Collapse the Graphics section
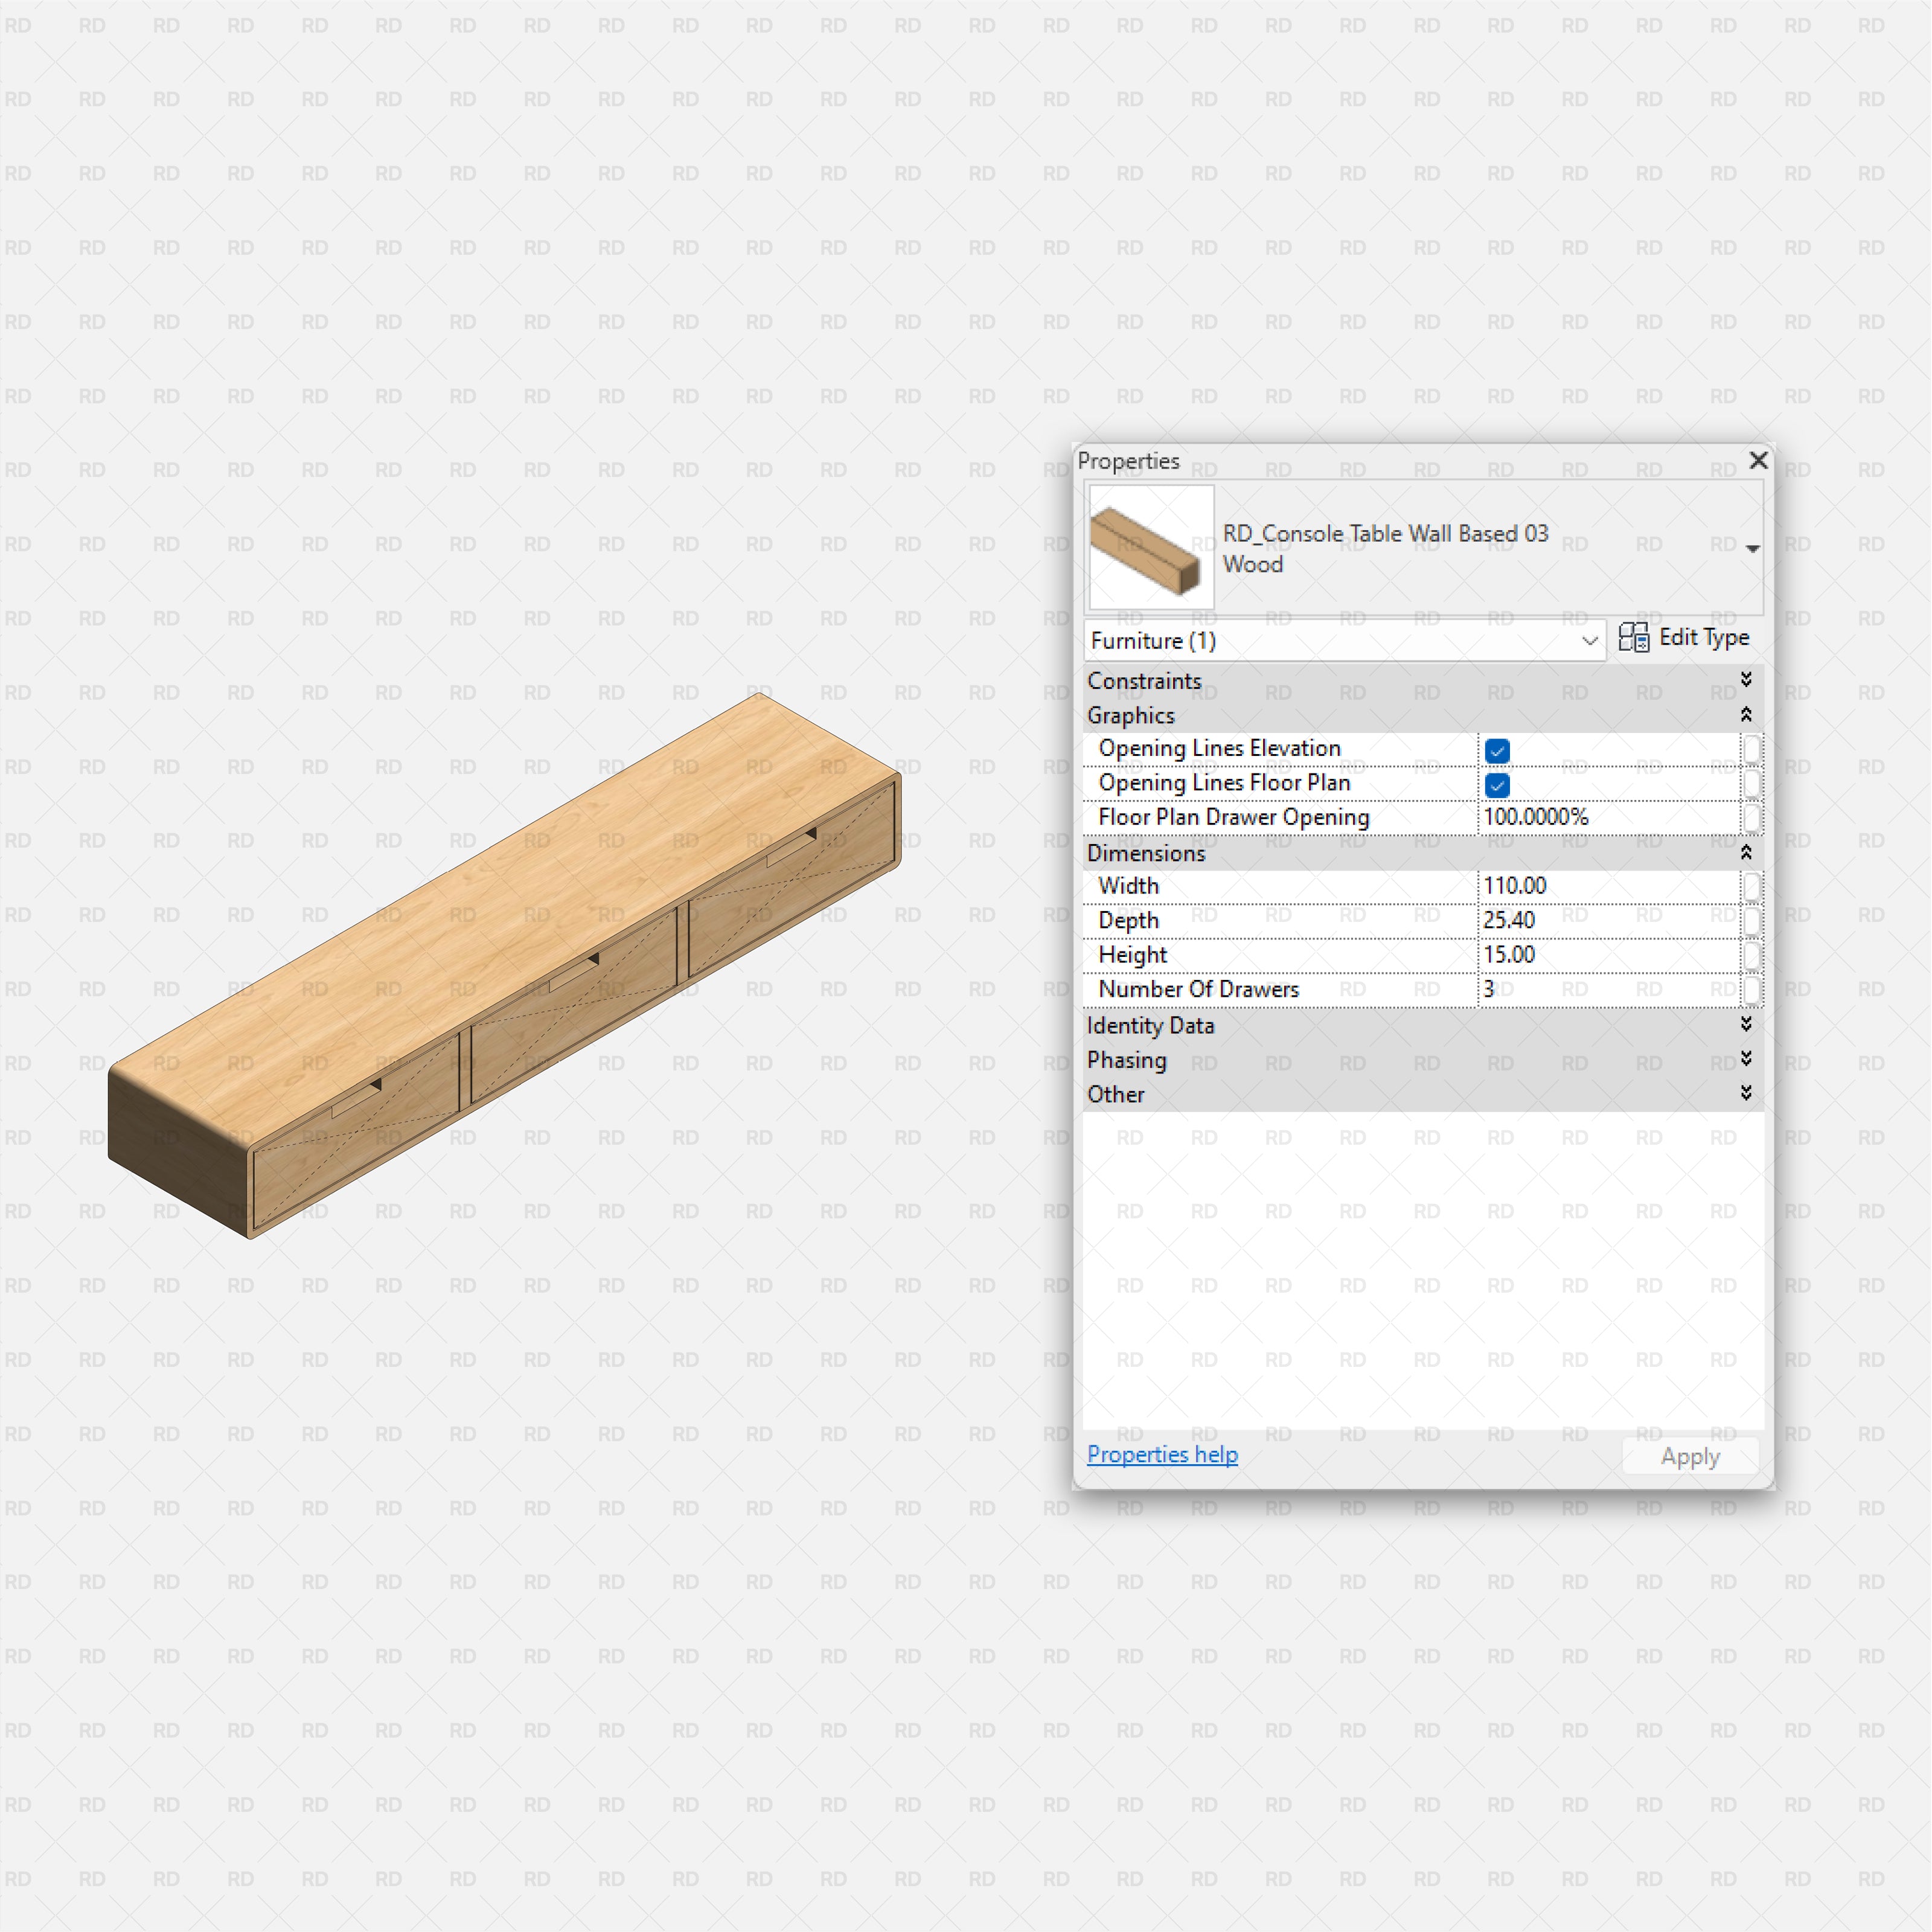This screenshot has height=1932, width=1932. point(1746,715)
